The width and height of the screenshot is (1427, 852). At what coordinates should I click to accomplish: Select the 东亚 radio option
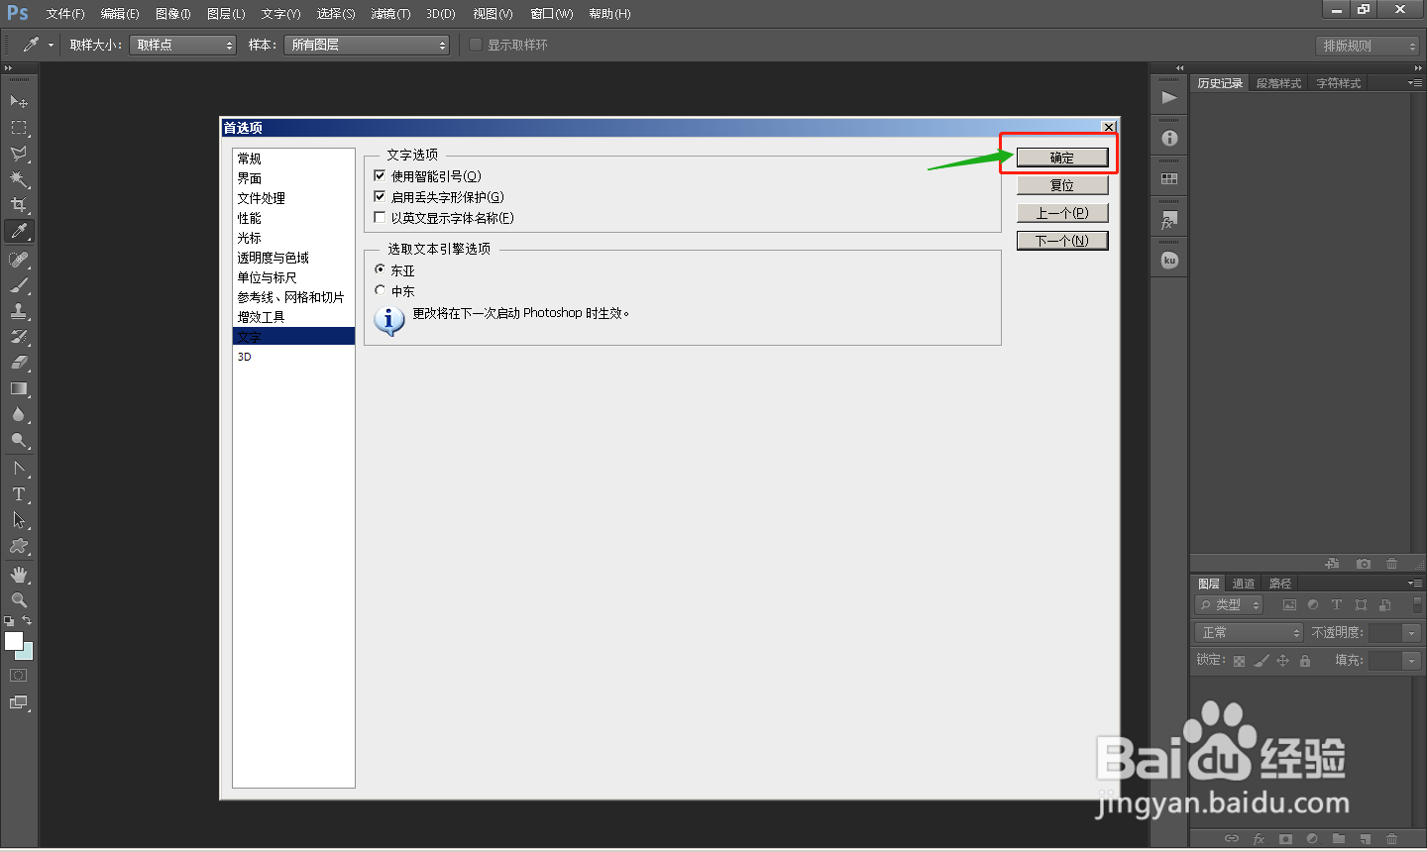(x=380, y=269)
